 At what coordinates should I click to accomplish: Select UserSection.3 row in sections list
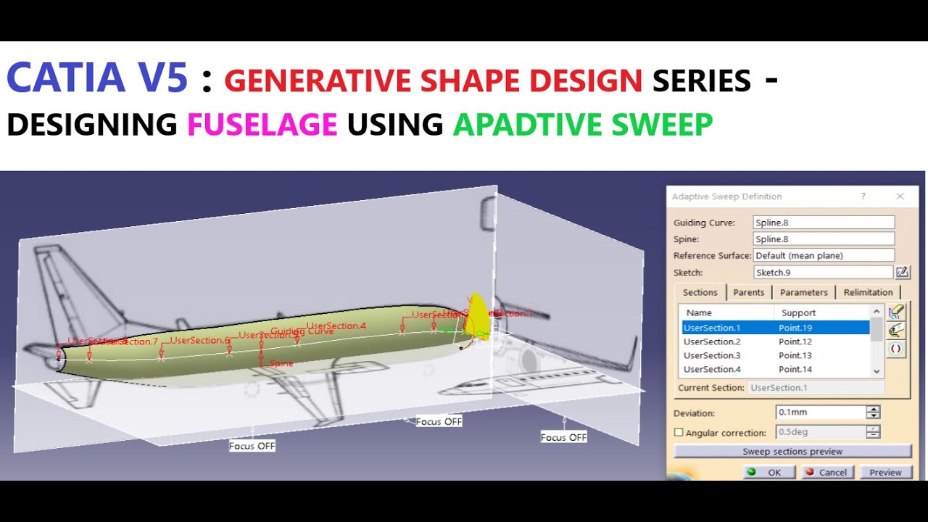click(775, 355)
